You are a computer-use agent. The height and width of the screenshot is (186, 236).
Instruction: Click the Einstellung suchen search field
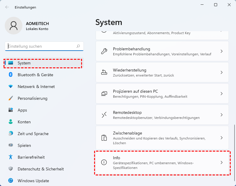(x=41, y=46)
